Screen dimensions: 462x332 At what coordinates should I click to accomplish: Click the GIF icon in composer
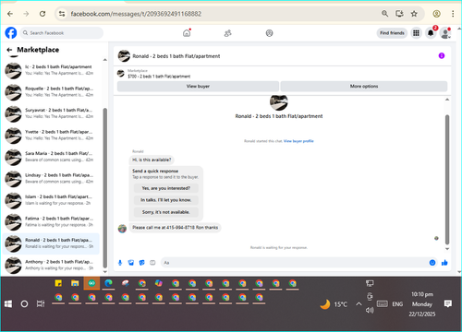pyautogui.click(x=152, y=263)
